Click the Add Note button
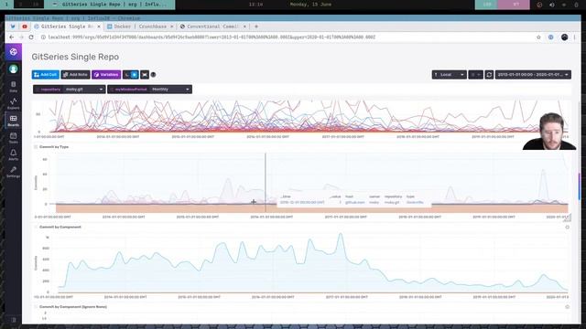The height and width of the screenshot is (329, 586). click(x=75, y=75)
